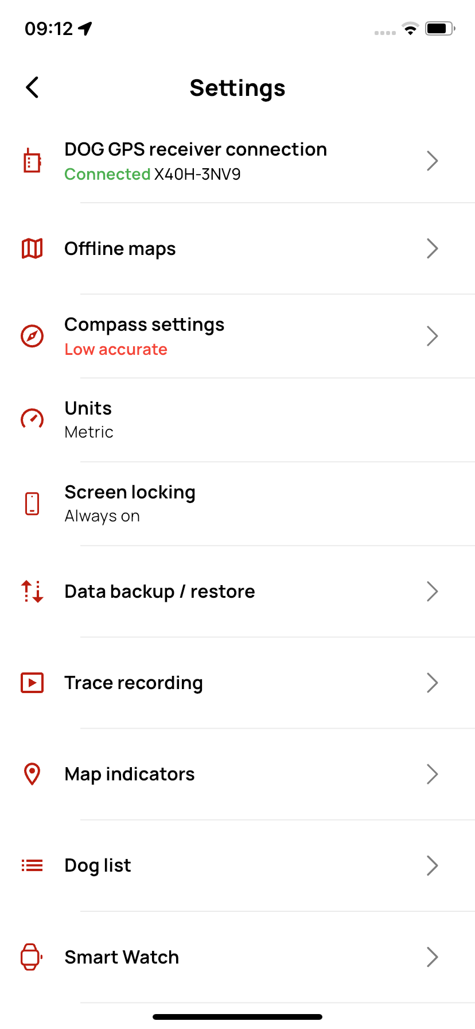475x1029 pixels.
Task: Tap the Offline maps map icon
Action: point(32,249)
